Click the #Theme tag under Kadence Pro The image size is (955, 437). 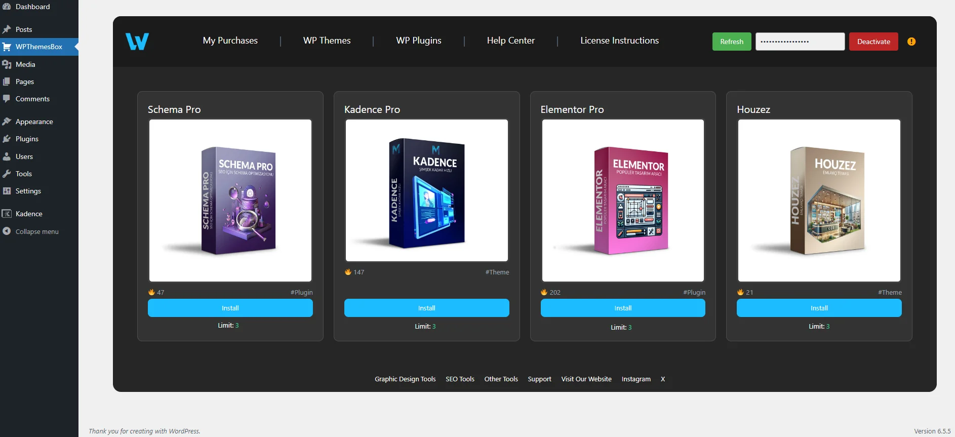pyautogui.click(x=497, y=272)
